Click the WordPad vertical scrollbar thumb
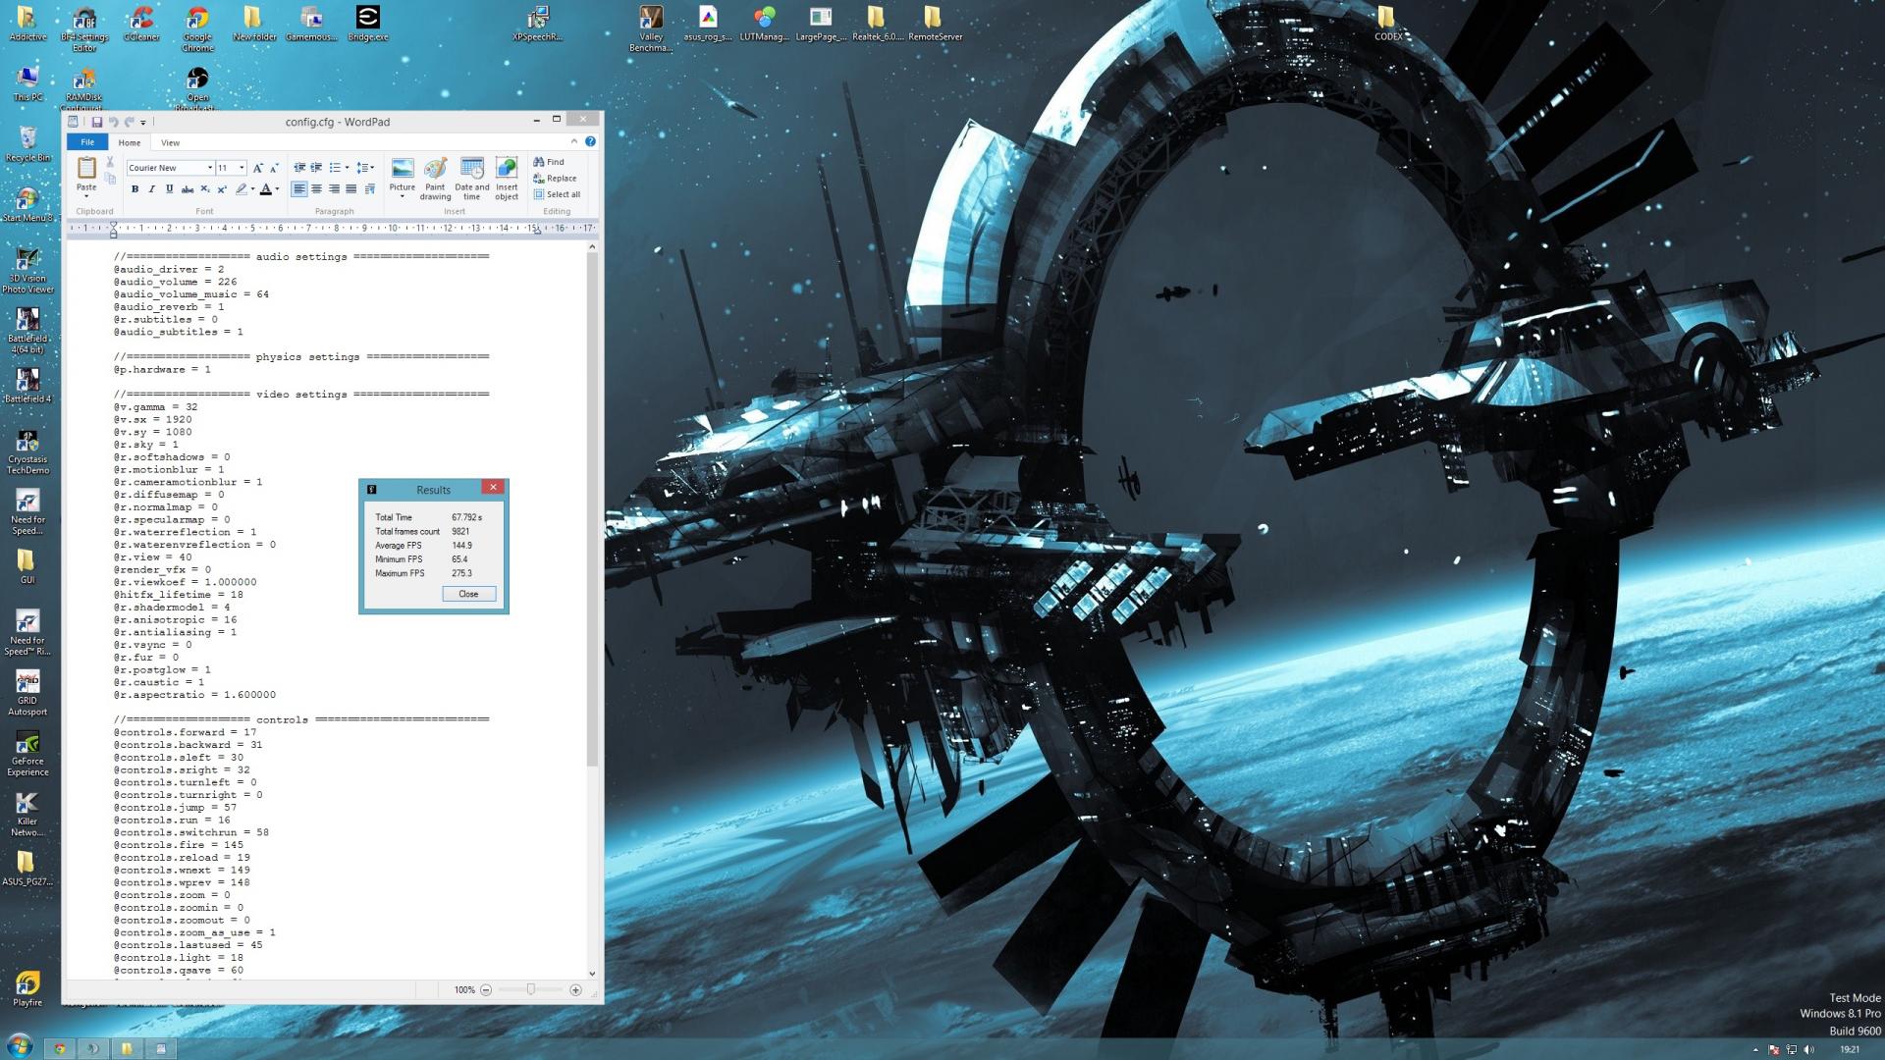The width and height of the screenshot is (1885, 1060). click(x=592, y=510)
